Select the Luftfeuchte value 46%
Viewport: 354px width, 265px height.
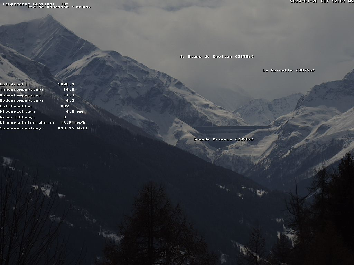(x=65, y=106)
